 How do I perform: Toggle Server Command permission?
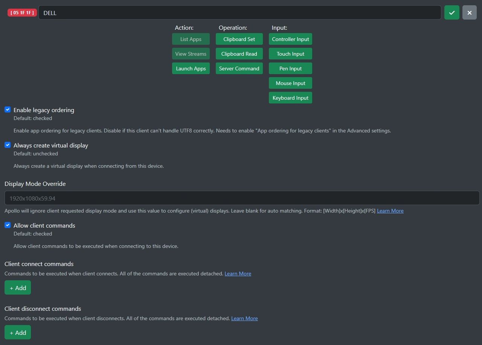click(239, 68)
